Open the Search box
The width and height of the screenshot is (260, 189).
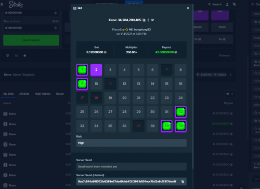point(215,4)
